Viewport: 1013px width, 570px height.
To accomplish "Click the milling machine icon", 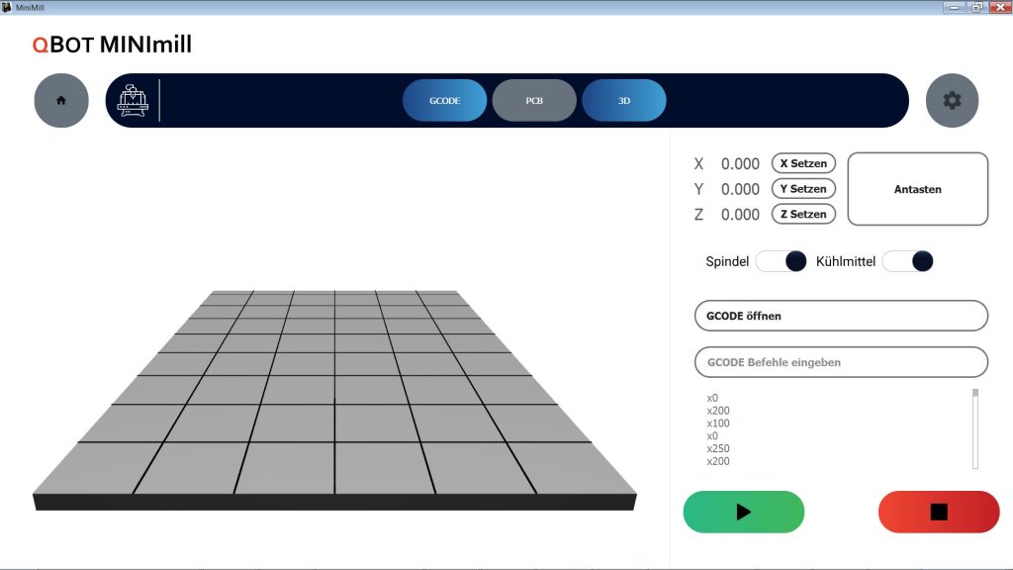I will [x=133, y=101].
